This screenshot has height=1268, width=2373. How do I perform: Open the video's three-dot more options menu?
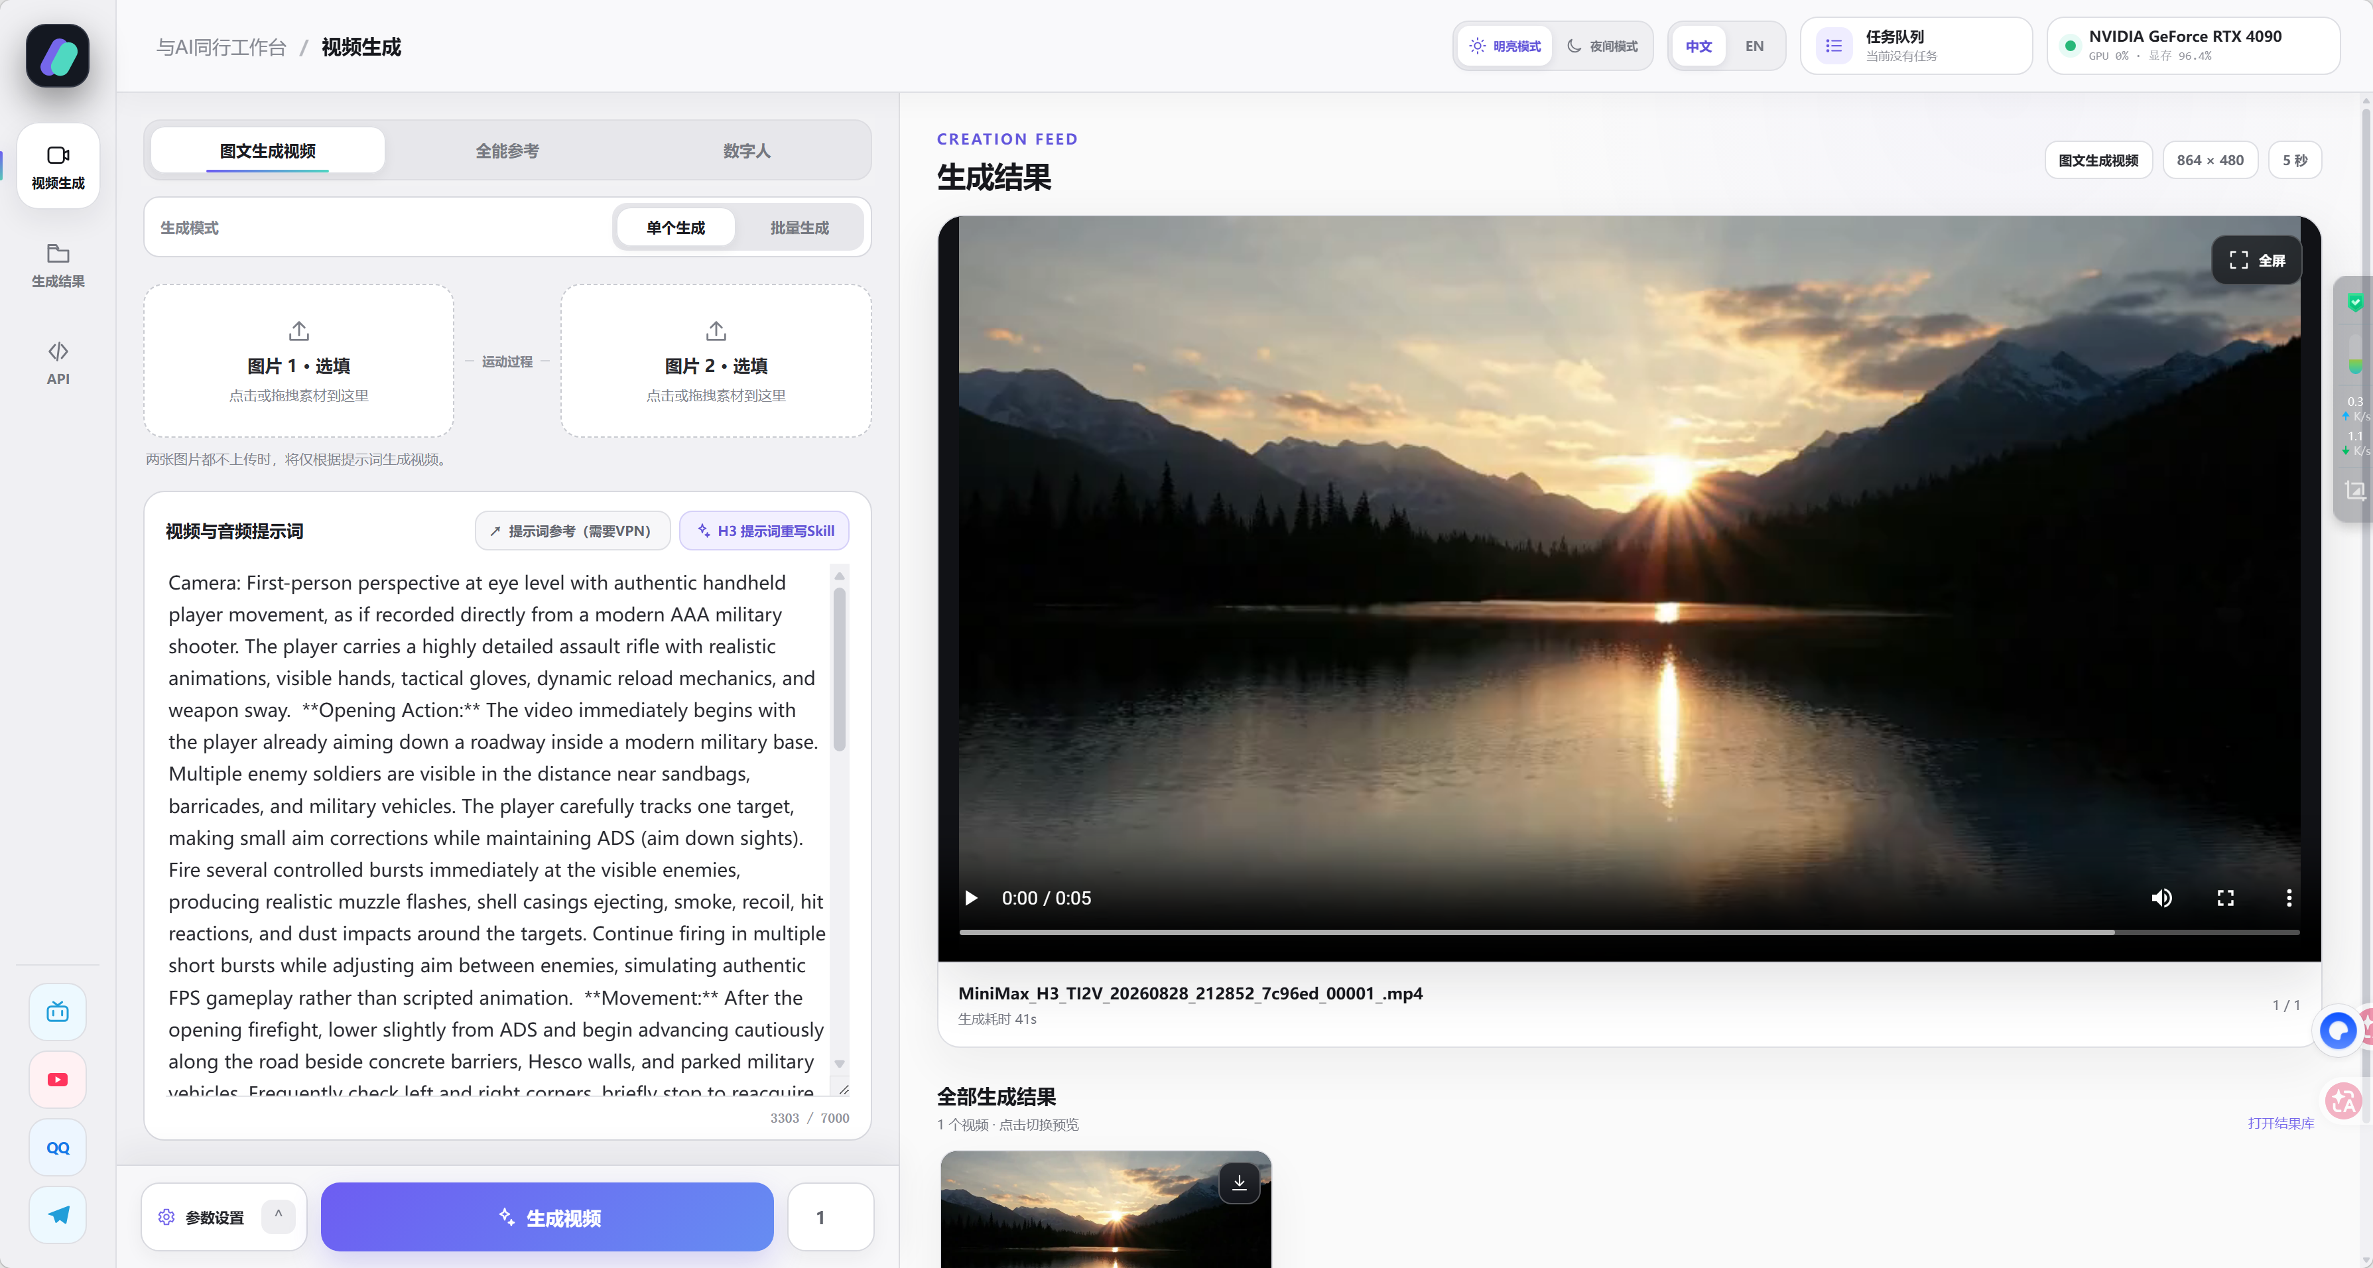(x=2289, y=898)
